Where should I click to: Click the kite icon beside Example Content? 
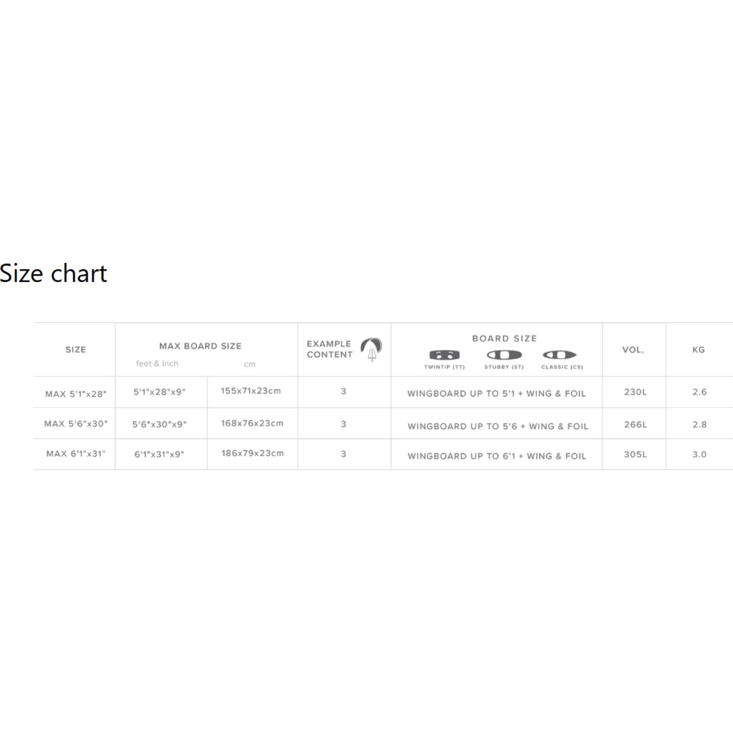[x=371, y=349]
